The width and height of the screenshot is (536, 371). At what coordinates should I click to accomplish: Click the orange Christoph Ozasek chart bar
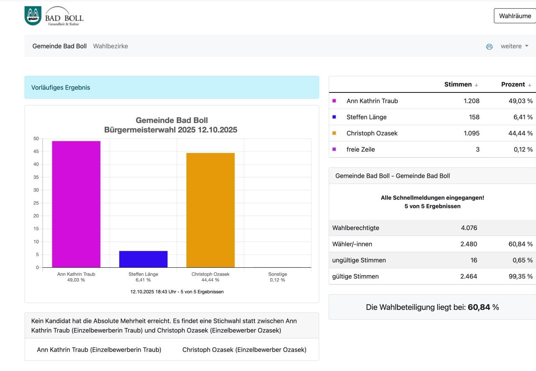tap(210, 210)
